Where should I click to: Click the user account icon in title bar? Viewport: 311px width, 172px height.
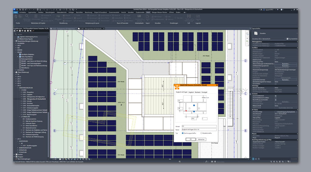coord(264,9)
